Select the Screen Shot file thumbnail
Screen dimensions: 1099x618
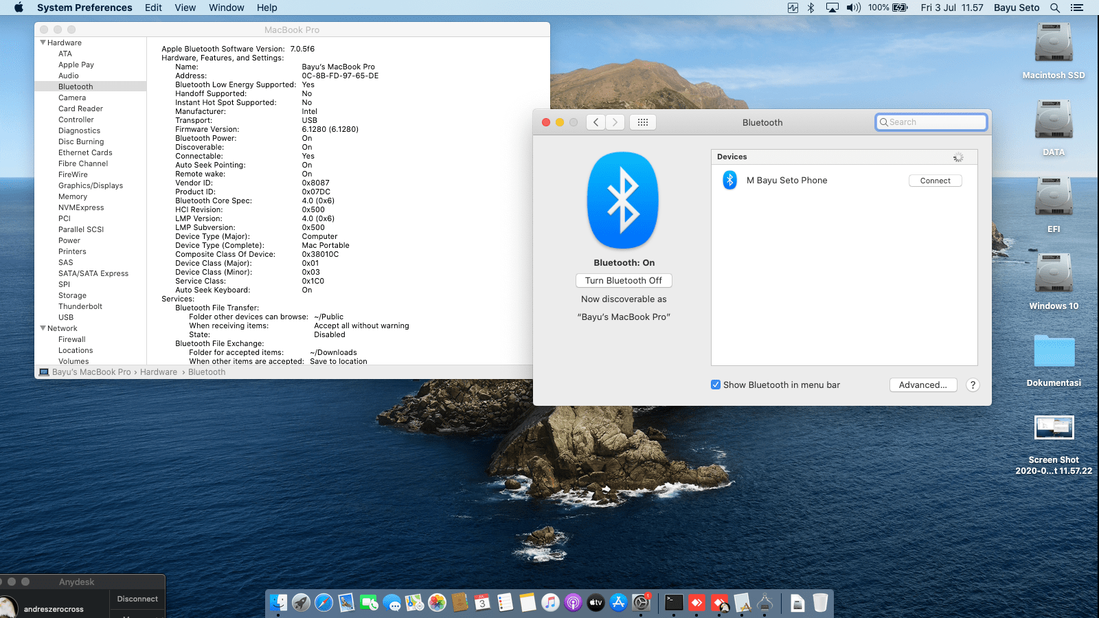(x=1054, y=428)
